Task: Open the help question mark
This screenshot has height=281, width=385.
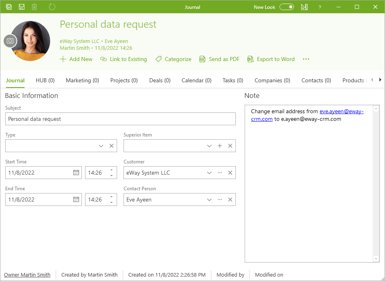Action: tap(320, 7)
